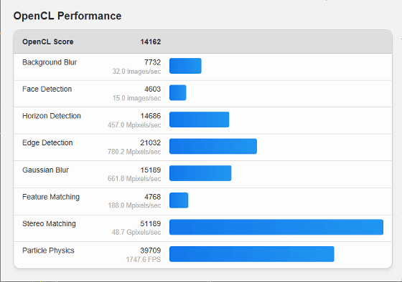Screen dimensions: 402x282
Task: Select the Horizon Detection blue bar
Action: (x=200, y=120)
